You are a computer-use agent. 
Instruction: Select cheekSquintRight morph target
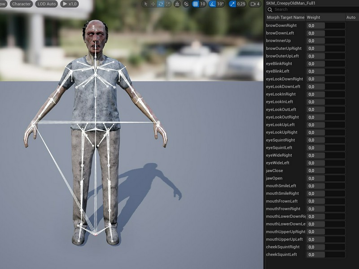(x=283, y=247)
